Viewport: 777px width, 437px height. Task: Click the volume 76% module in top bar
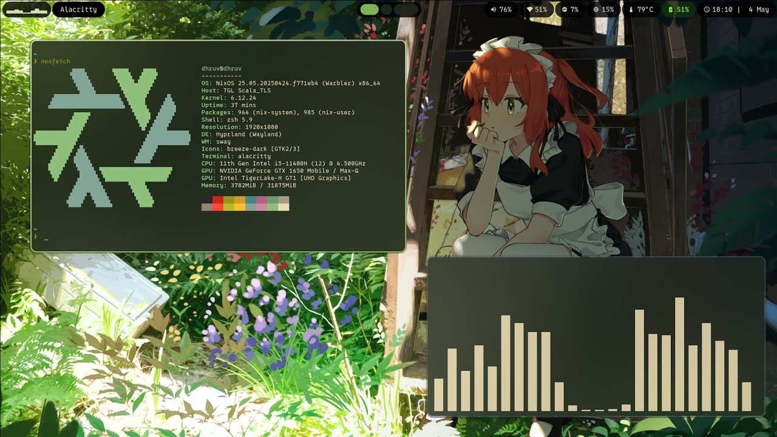501,10
